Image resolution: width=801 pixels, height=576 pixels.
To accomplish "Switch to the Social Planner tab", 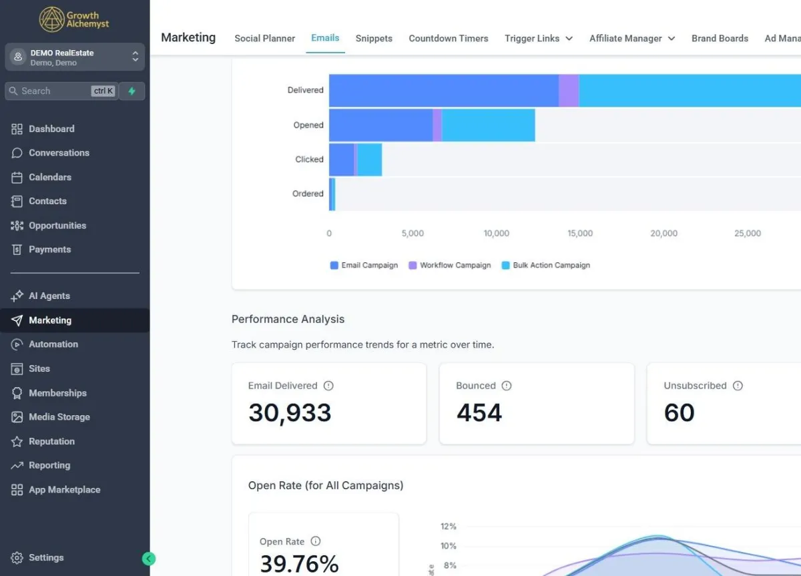I will click(265, 39).
